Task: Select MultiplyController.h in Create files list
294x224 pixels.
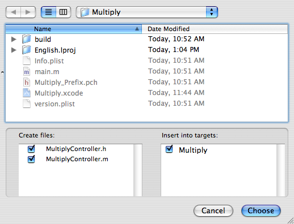Action: coord(76,149)
